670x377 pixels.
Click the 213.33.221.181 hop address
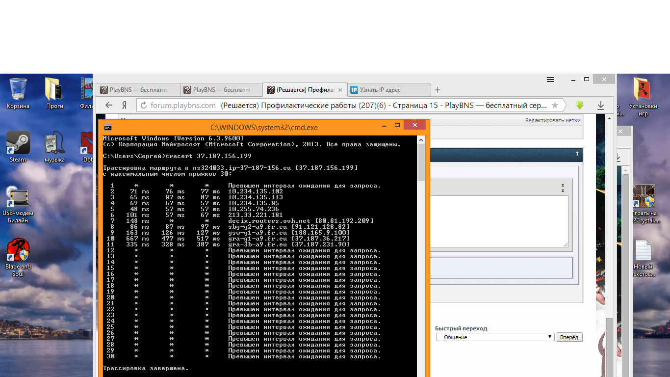coord(256,215)
